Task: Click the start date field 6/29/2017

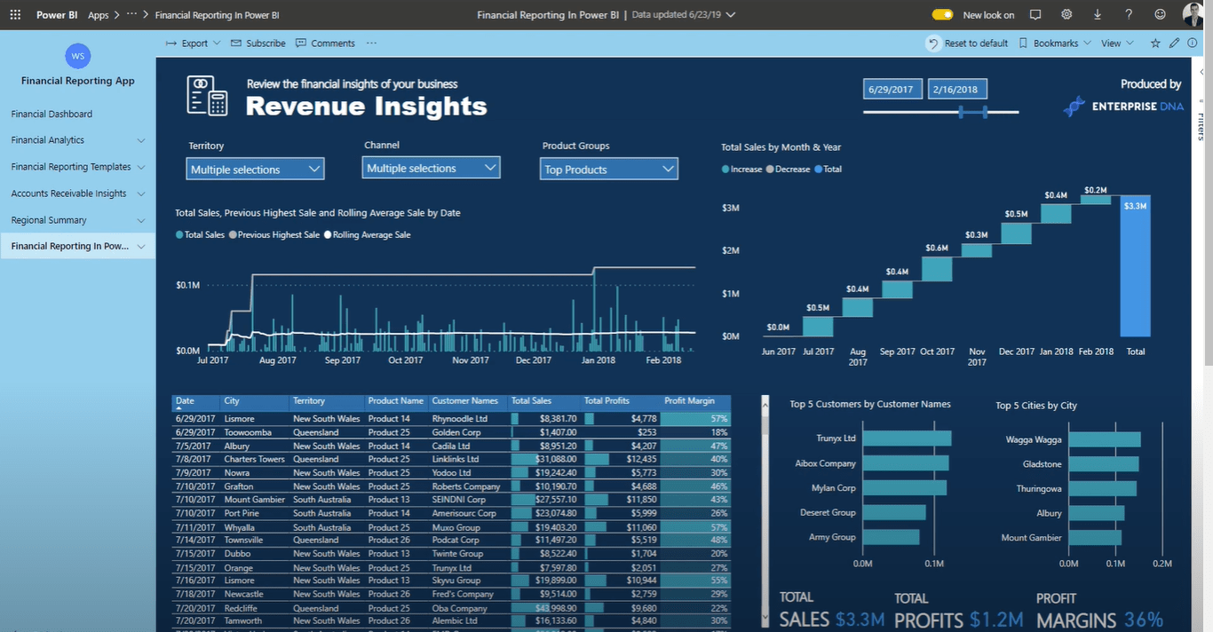Action: (892, 90)
